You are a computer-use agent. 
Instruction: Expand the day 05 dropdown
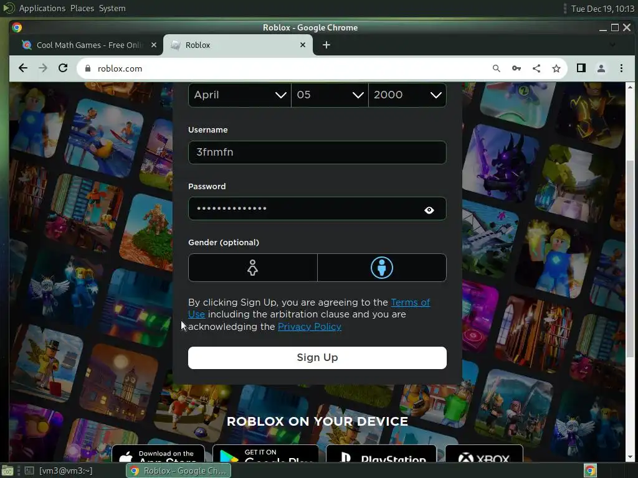tap(330, 95)
